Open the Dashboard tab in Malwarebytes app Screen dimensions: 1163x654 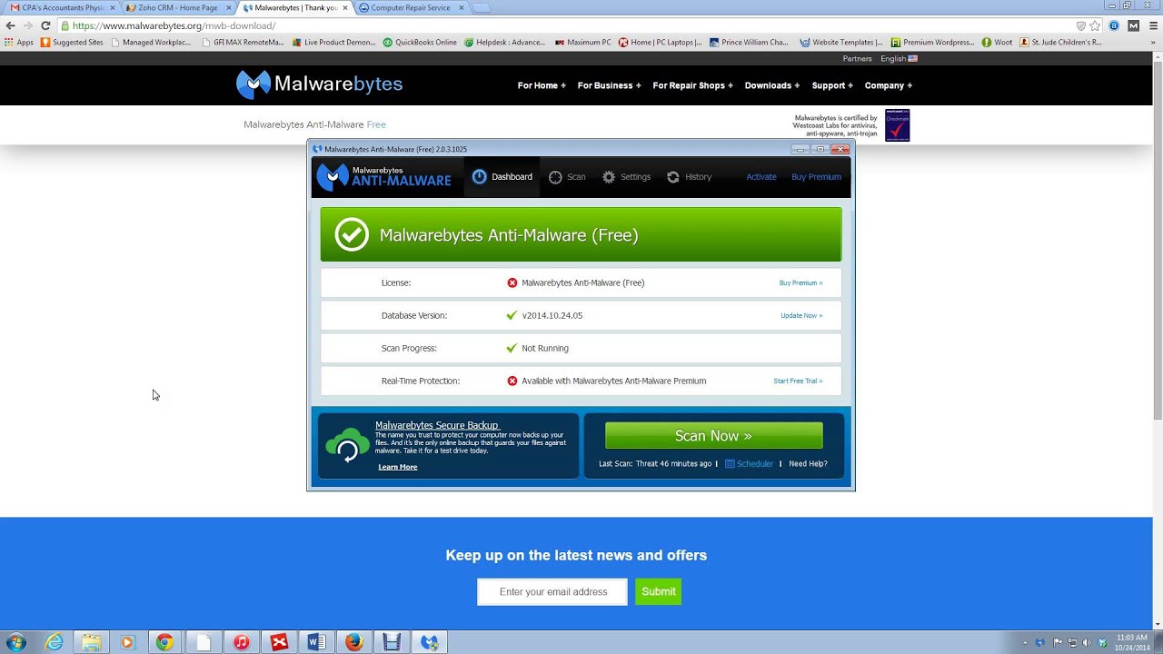click(x=502, y=177)
